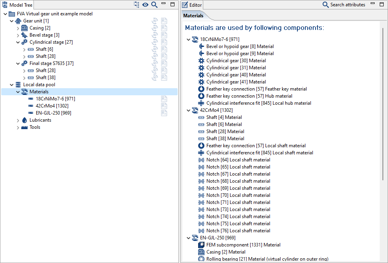
Task: Open search in the Model Tree toolbar
Action: [x=154, y=5]
